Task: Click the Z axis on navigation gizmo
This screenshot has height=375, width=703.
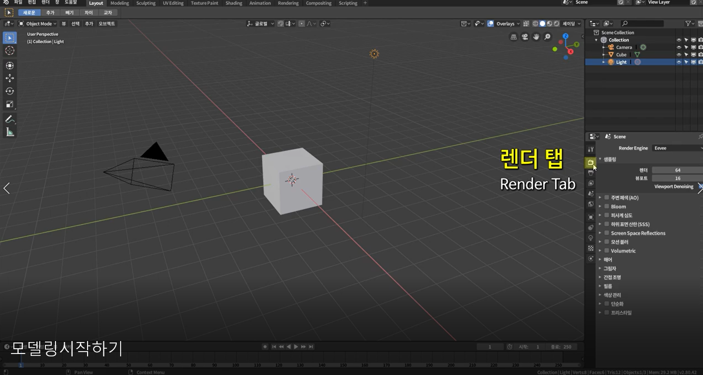Action: pos(566,36)
